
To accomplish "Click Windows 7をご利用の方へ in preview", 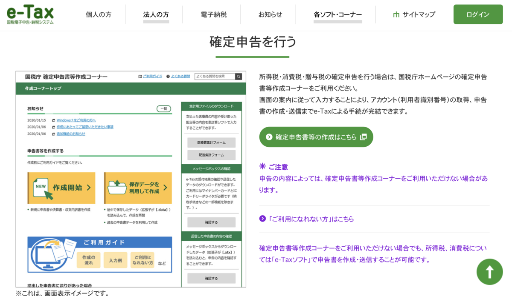I will (76, 120).
